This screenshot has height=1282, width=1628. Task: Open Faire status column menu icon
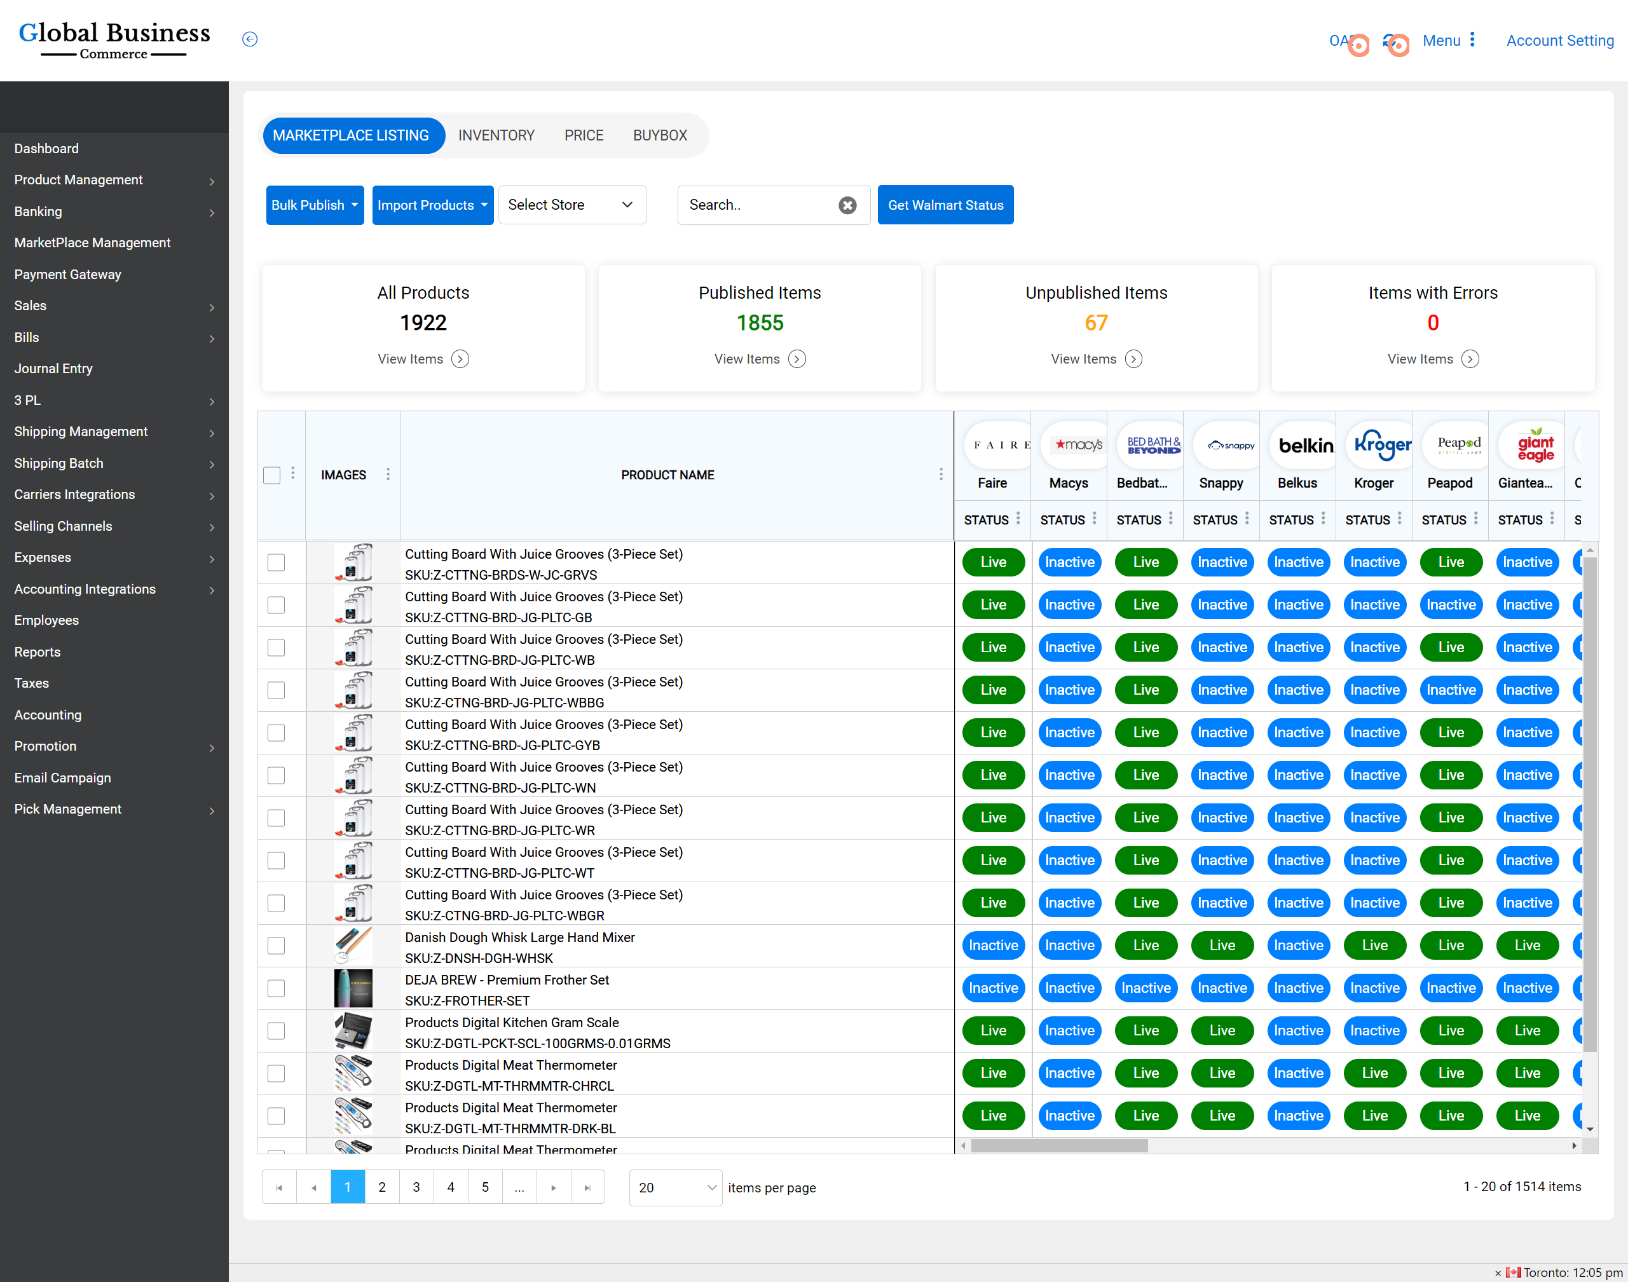(x=1018, y=519)
